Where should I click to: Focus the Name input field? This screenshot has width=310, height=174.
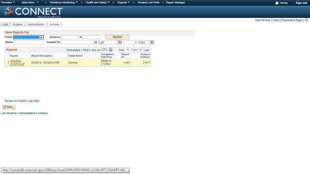click(28, 42)
